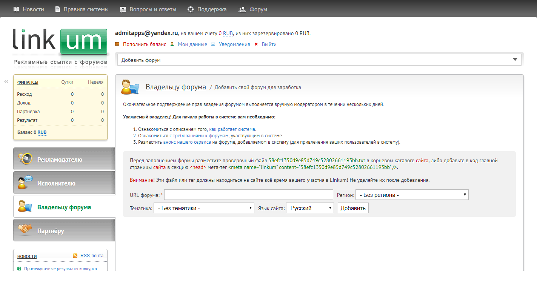Image resolution: width=537 pixels, height=304 pixels.
Task: Click the Выйти link to log out
Action: [269, 45]
